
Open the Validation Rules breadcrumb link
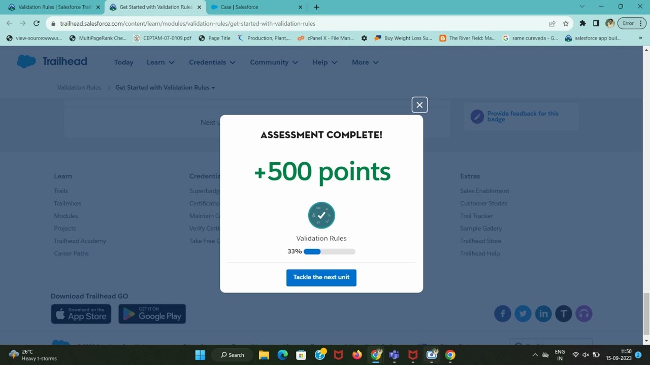tap(79, 88)
